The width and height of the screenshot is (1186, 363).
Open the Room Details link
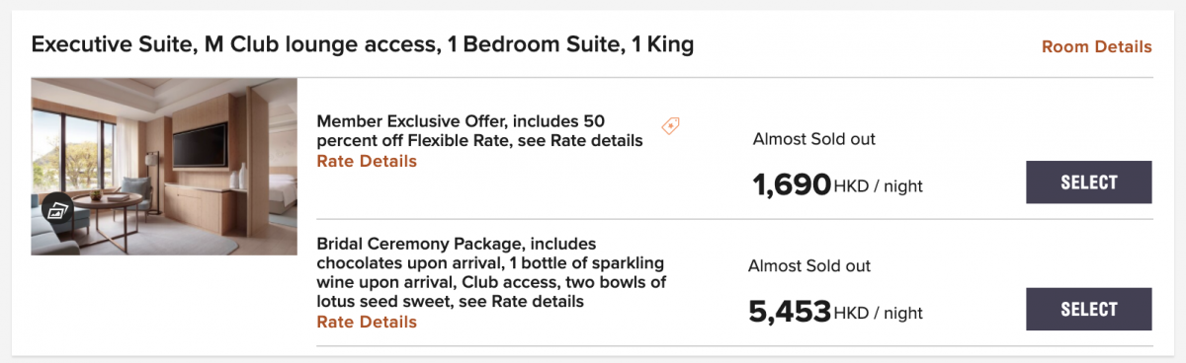(1097, 46)
